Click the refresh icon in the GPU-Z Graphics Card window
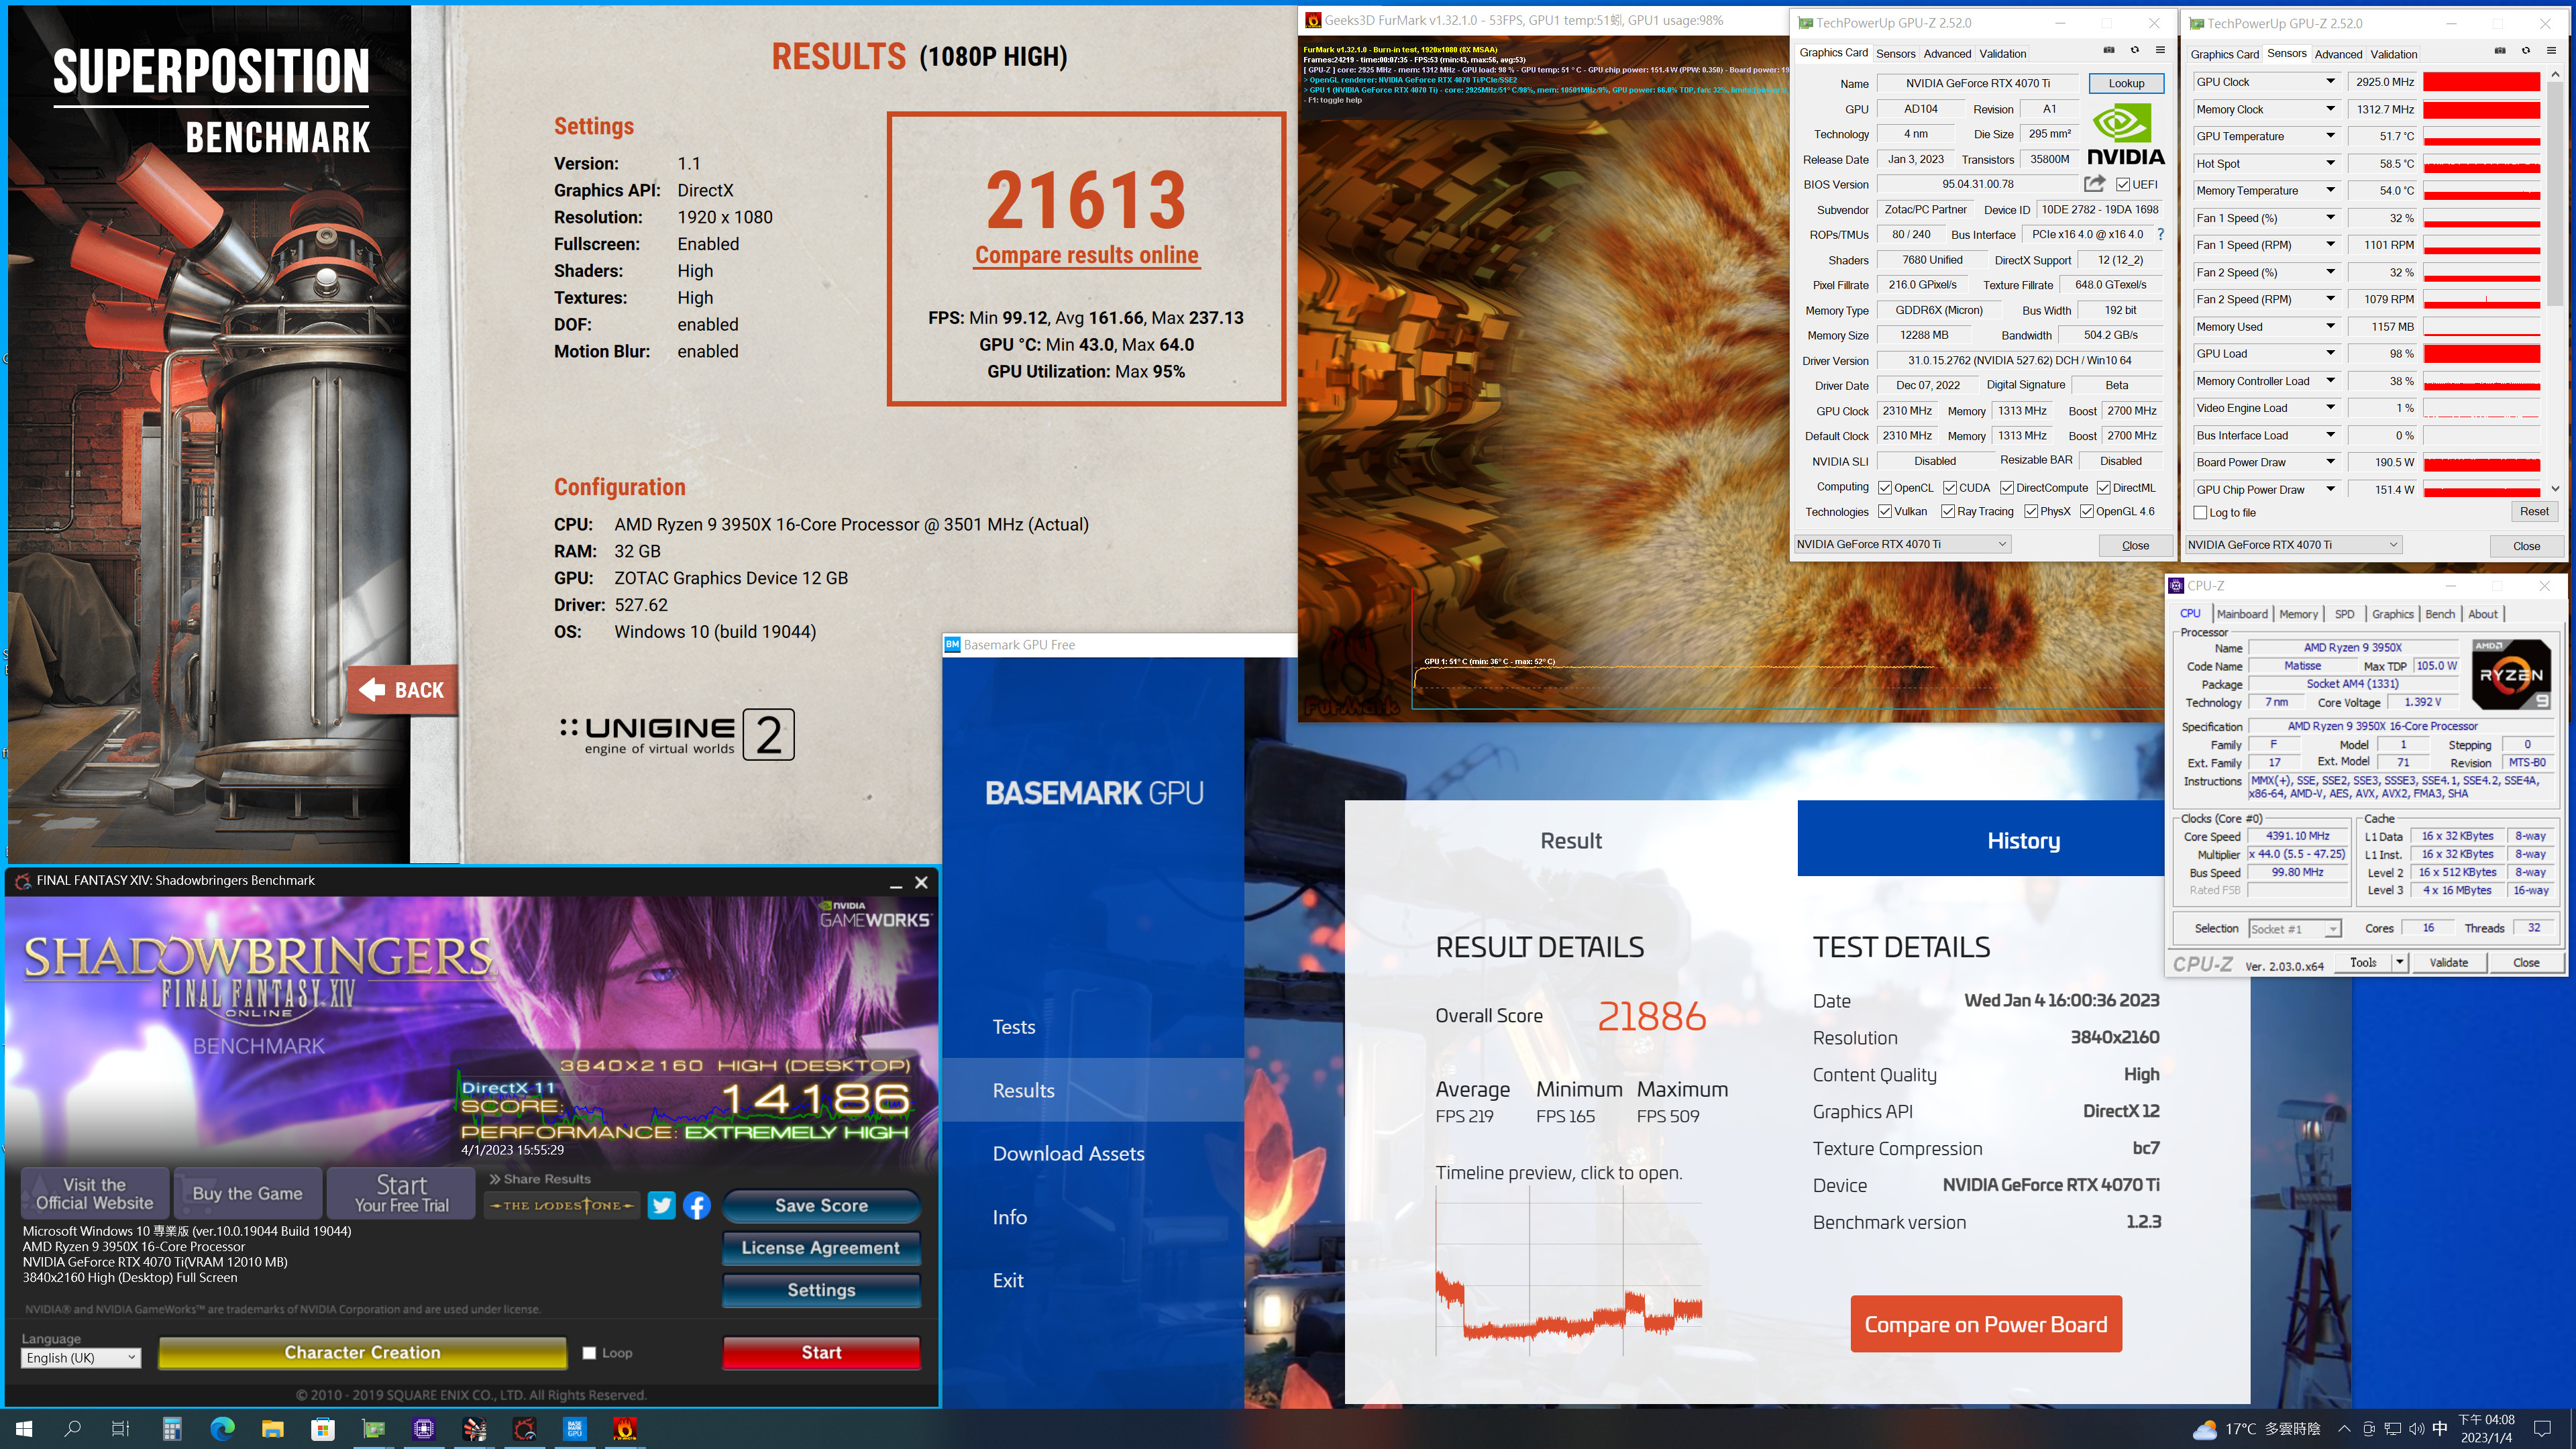 click(x=2135, y=50)
